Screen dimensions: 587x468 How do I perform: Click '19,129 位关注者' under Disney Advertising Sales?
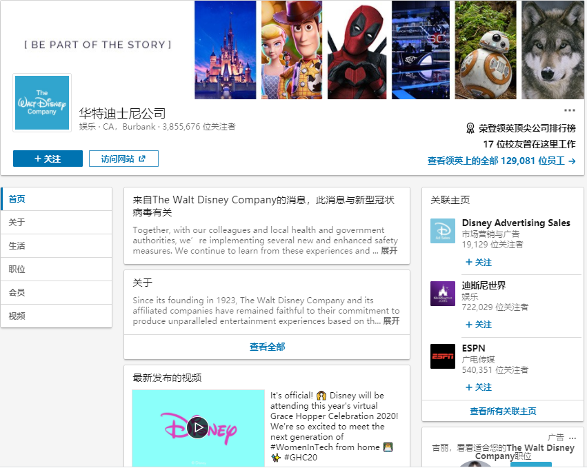coord(493,244)
